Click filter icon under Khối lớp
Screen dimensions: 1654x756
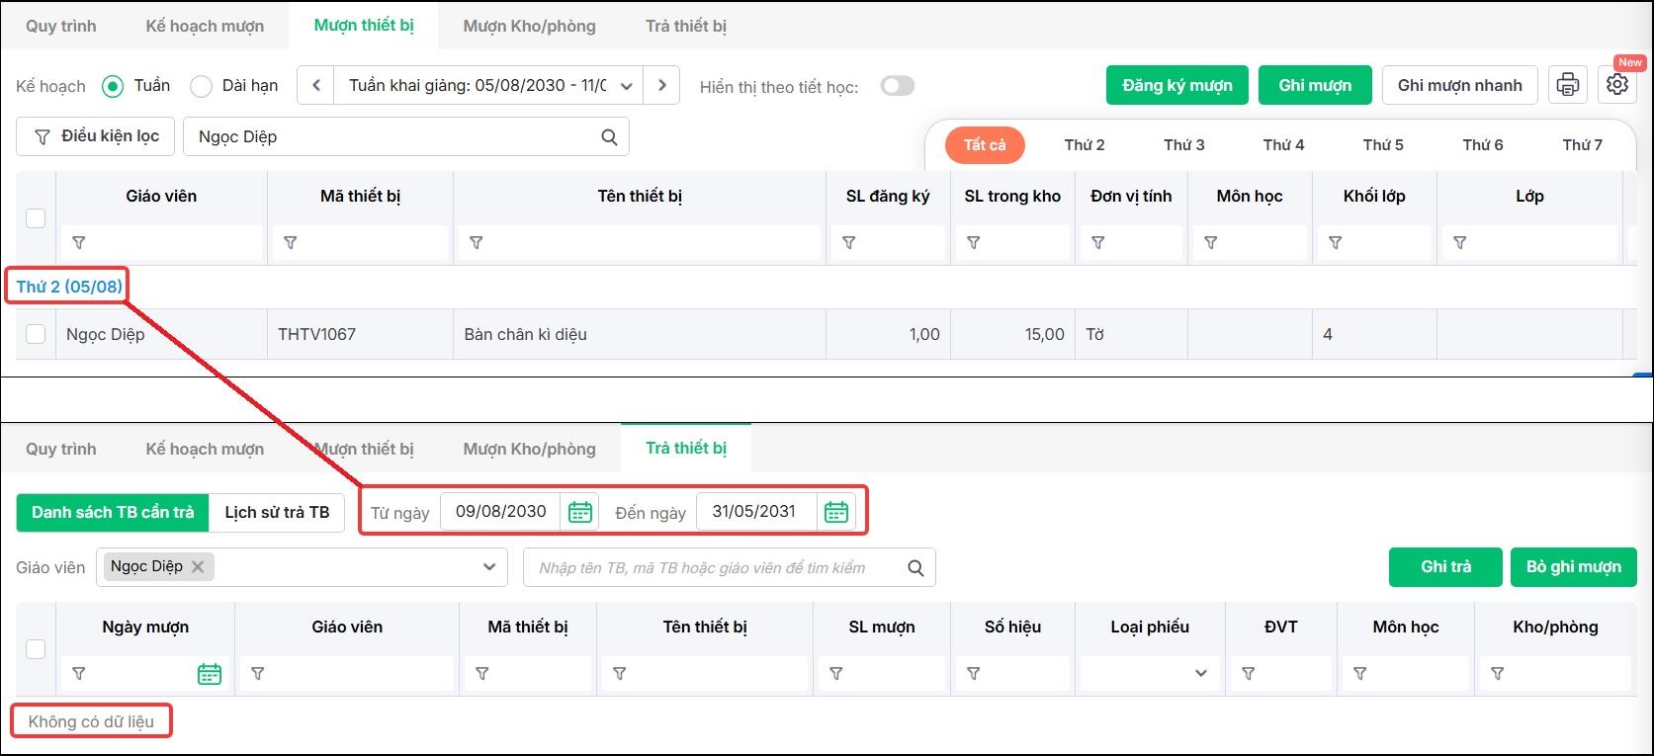pos(1336,242)
